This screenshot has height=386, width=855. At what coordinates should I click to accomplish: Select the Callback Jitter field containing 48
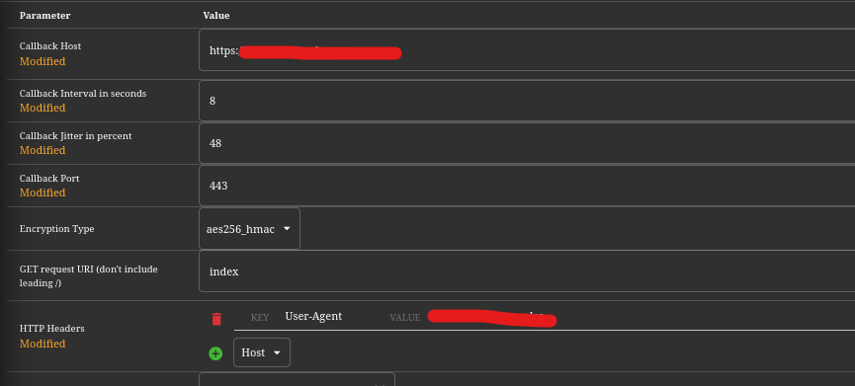coord(527,143)
